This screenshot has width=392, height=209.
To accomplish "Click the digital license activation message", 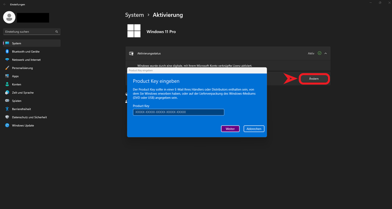I will [195, 66].
